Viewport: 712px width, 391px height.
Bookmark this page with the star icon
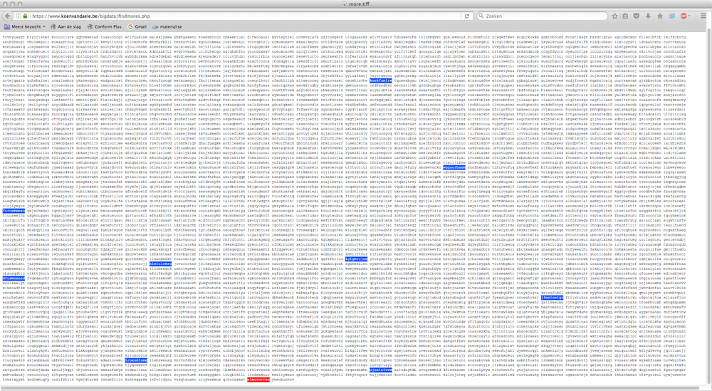pyautogui.click(x=614, y=16)
